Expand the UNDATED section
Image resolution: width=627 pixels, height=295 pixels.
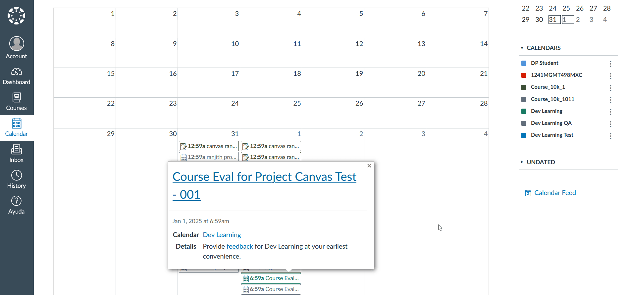pos(538,162)
